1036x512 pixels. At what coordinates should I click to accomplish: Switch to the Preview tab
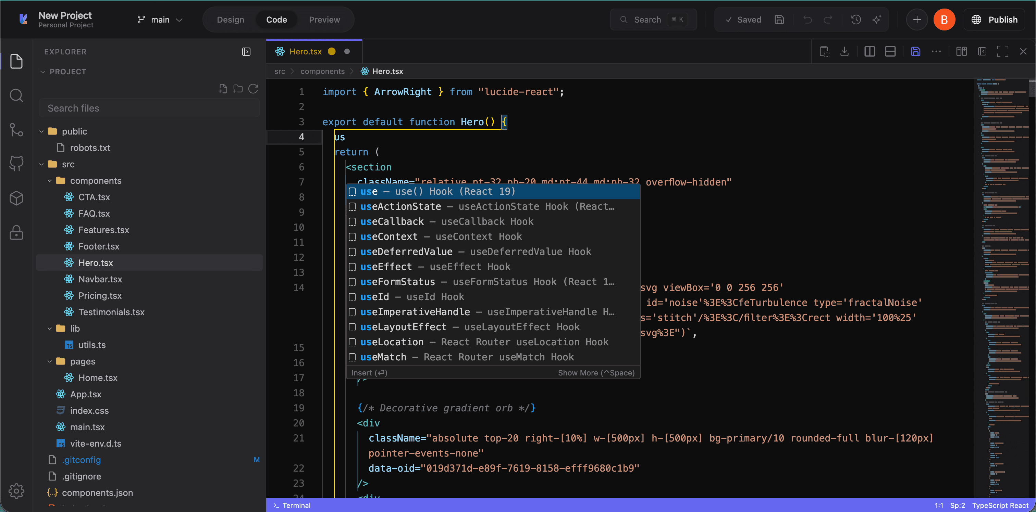click(324, 20)
